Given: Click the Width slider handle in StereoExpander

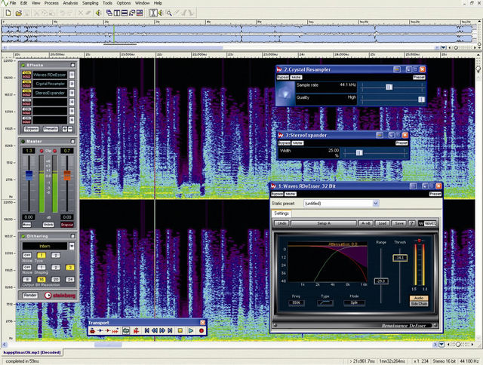Looking at the screenshot, I should click(x=359, y=152).
